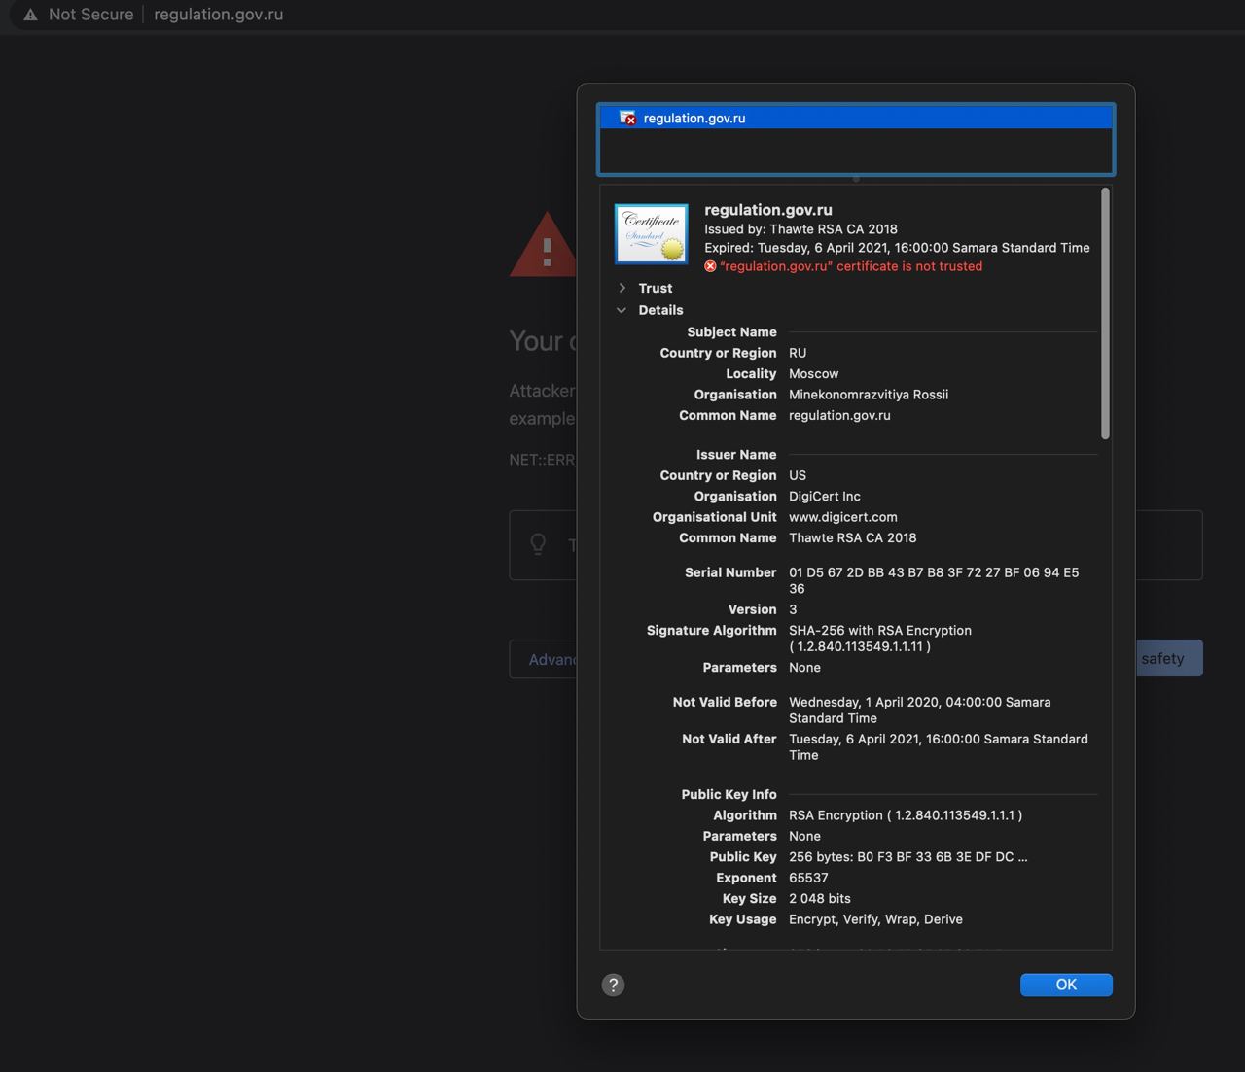This screenshot has width=1245, height=1072.
Task: Click the red error icon beside not trusted
Action: click(x=710, y=266)
